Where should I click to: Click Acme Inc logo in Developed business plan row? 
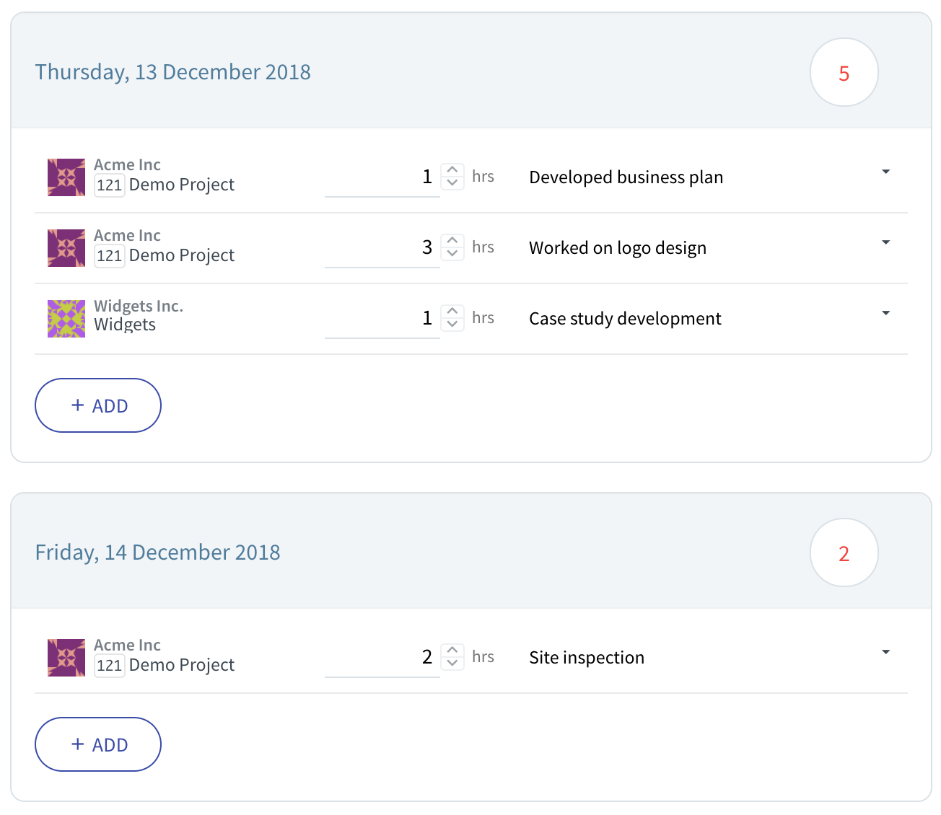66,177
